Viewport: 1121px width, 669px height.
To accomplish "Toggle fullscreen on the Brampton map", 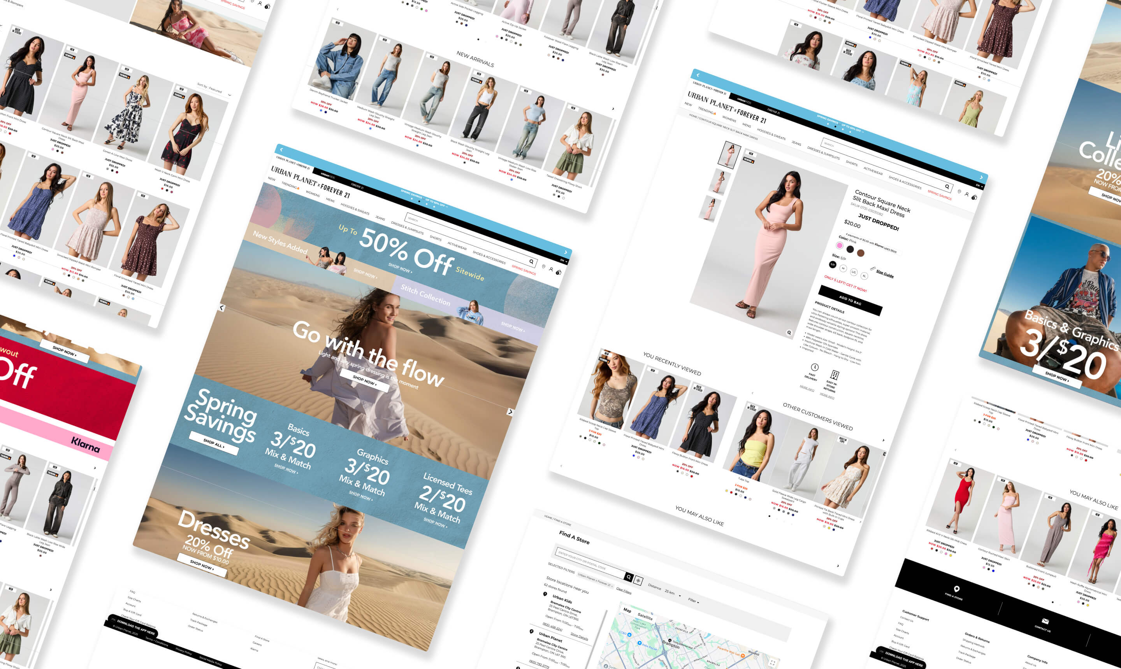I will point(773,662).
